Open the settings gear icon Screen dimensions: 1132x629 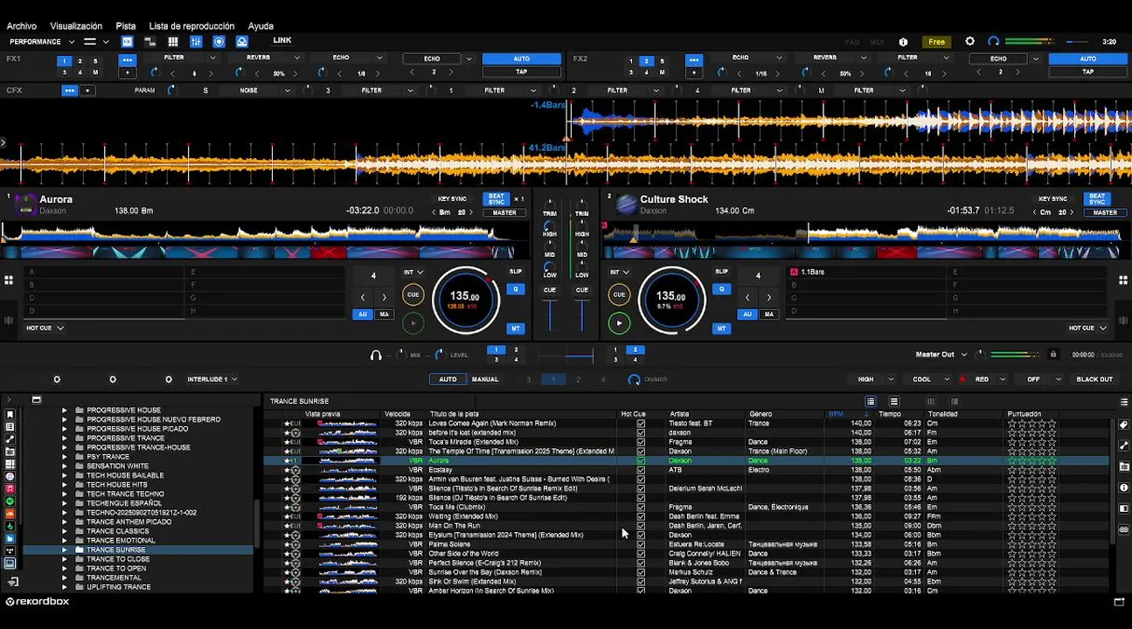pos(969,41)
